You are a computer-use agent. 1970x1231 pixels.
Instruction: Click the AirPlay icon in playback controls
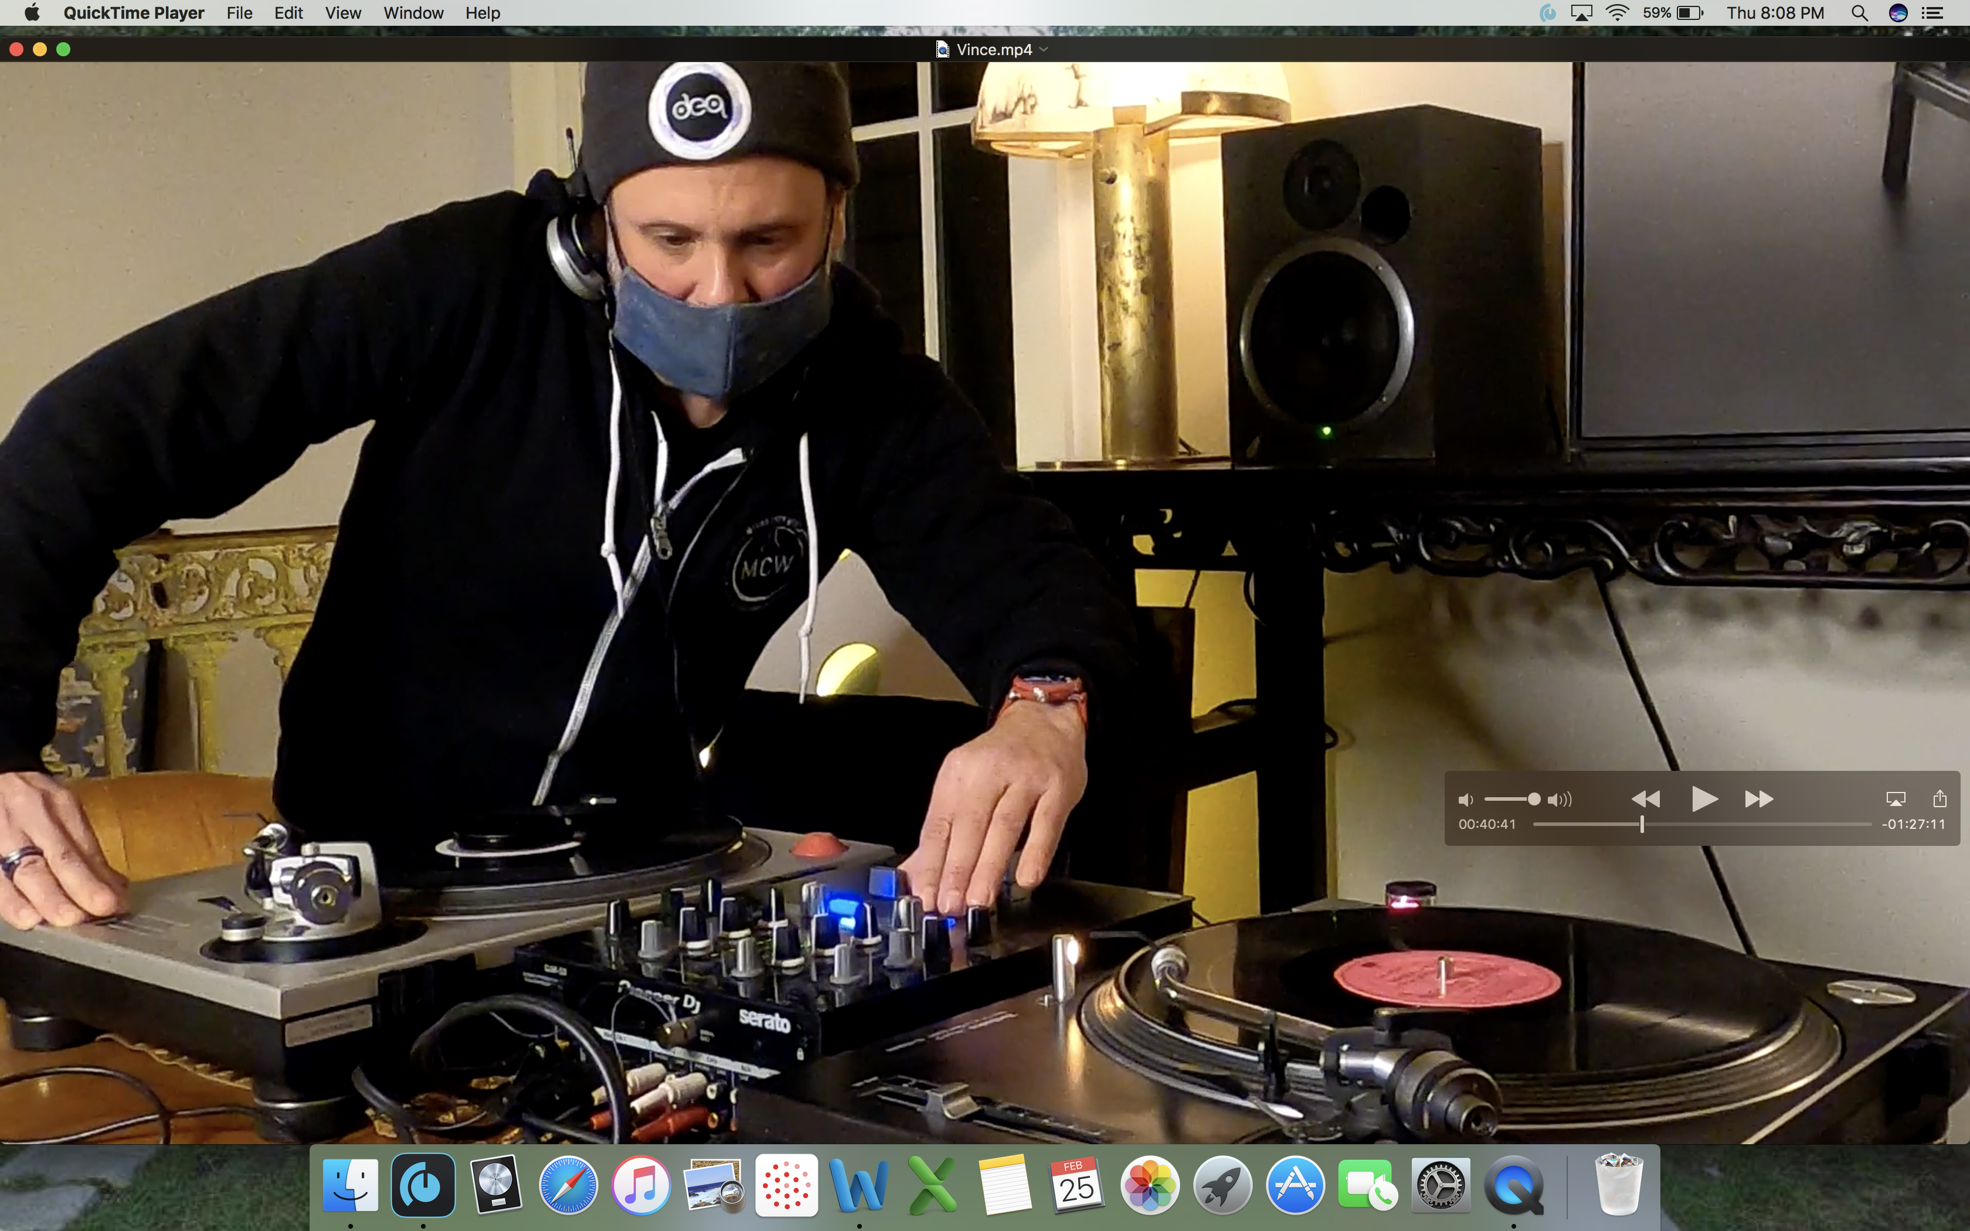click(x=1895, y=798)
